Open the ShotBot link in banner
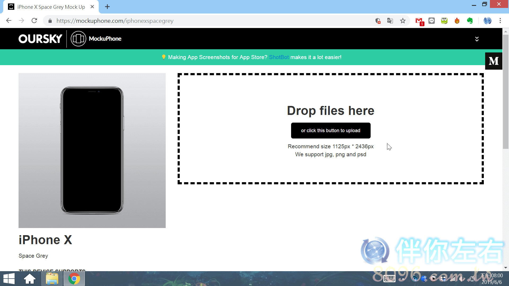 [279, 57]
